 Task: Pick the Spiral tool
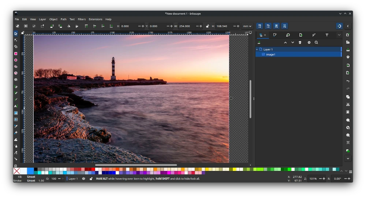16,79
